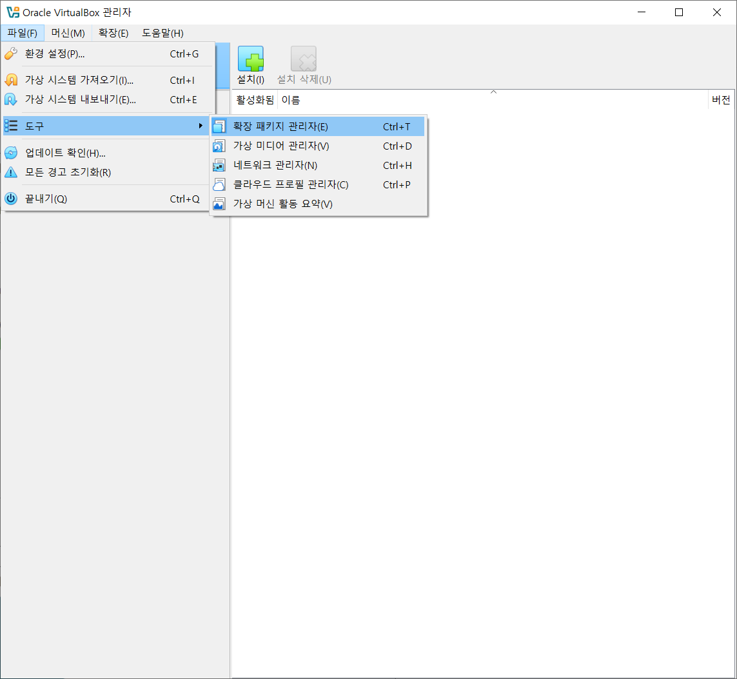Open the 파일(F) menu
The image size is (737, 679).
point(22,33)
